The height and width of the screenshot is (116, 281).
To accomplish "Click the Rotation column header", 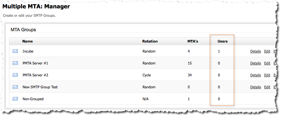I will tap(150, 41).
